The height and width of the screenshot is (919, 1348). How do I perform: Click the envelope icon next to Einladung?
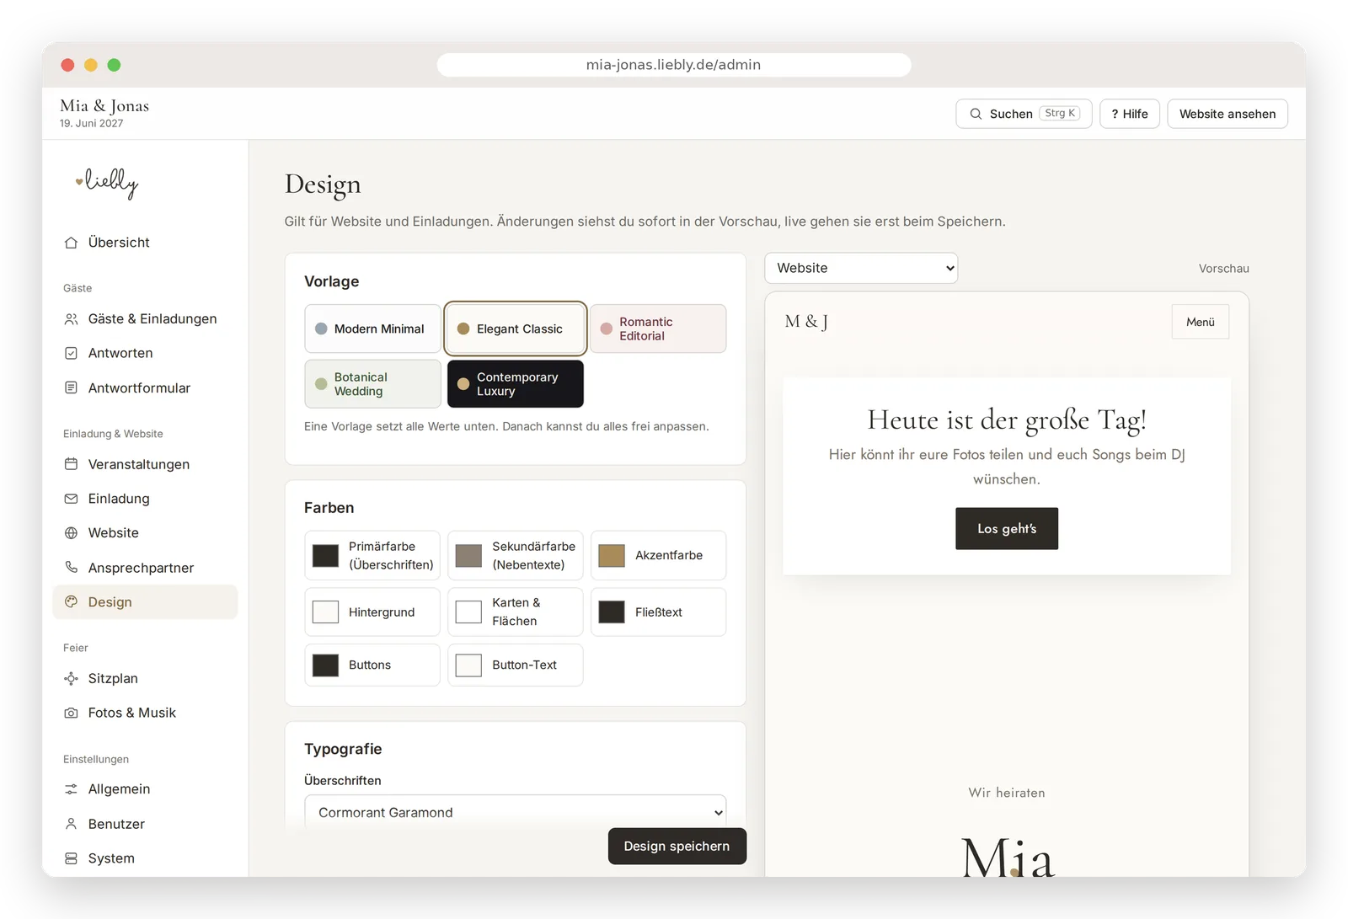coord(71,499)
